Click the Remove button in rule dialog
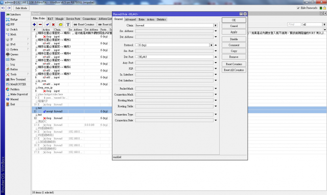Image resolution: width=327 pixels, height=195 pixels. click(x=234, y=57)
